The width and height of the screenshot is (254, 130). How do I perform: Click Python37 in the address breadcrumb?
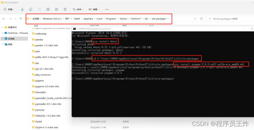[136, 19]
